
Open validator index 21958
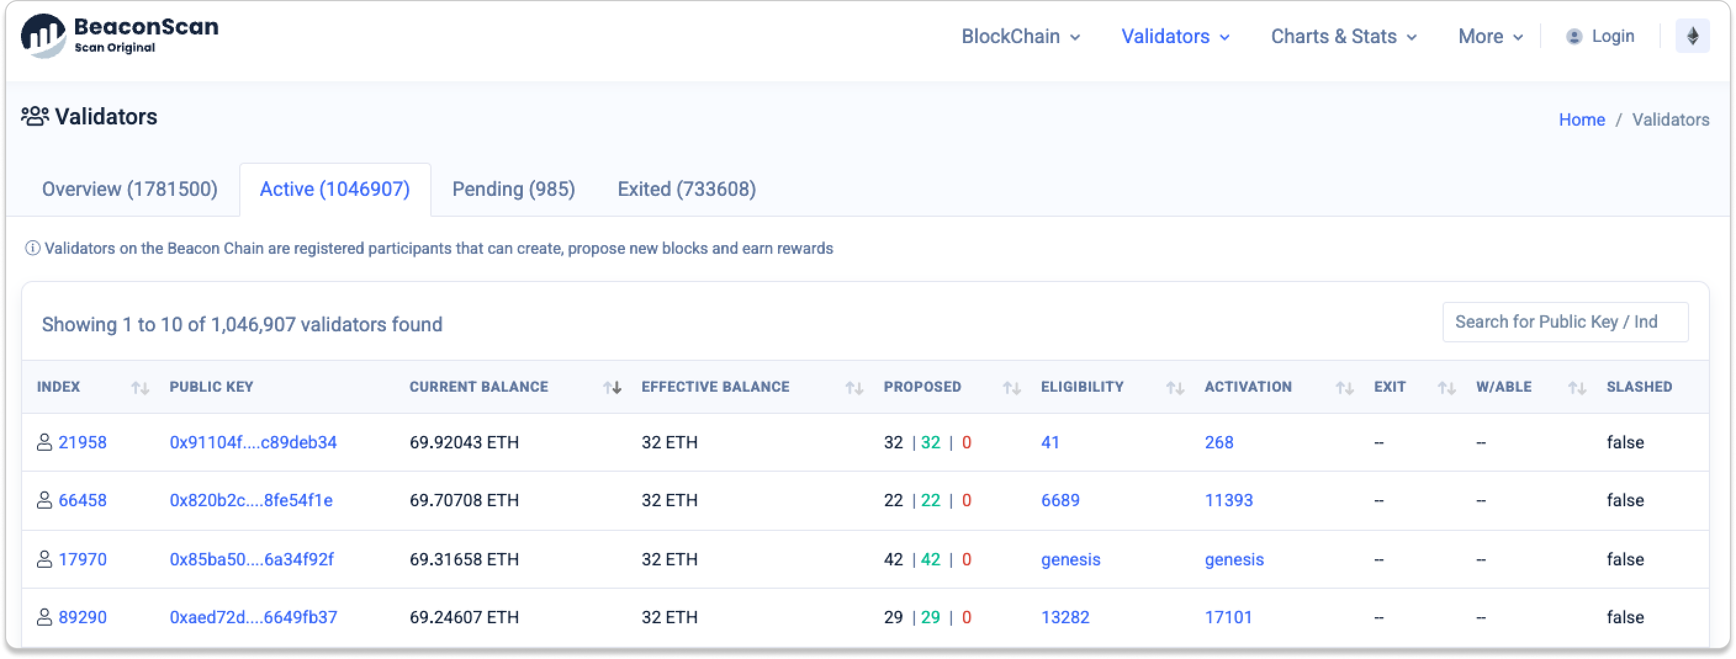[x=82, y=442]
